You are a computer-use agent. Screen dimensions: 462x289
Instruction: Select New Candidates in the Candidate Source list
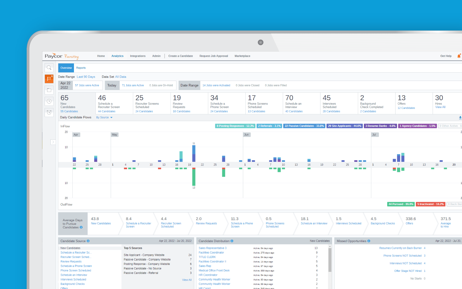[x=70, y=248]
